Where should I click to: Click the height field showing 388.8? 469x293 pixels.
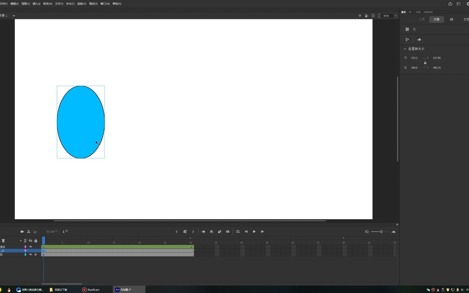tap(416, 68)
